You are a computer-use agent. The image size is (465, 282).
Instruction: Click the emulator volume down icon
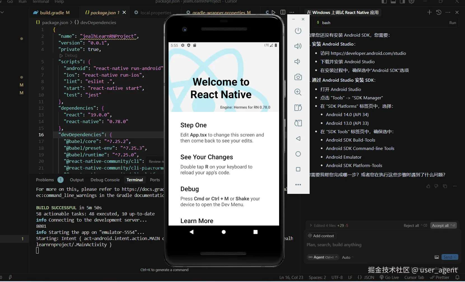pos(298,62)
